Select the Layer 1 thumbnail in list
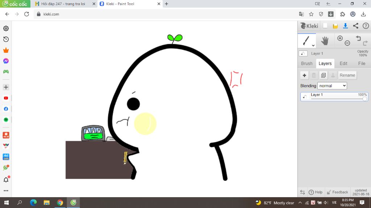This screenshot has height=208, width=371. point(305,97)
